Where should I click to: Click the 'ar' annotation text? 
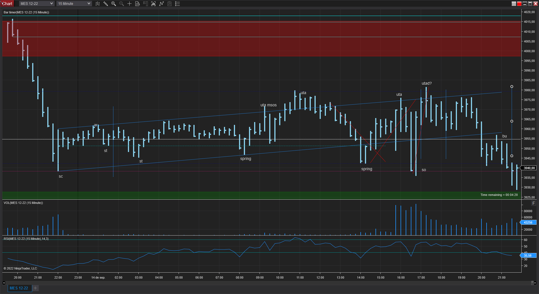[96, 125]
